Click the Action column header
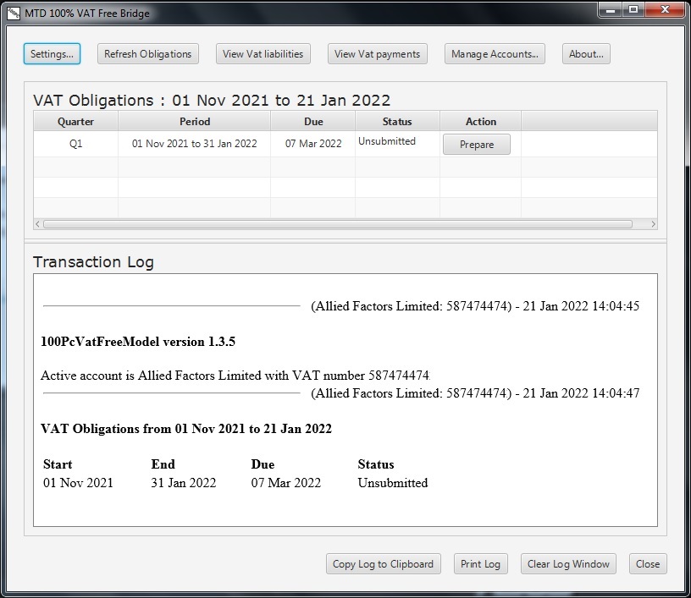The height and width of the screenshot is (598, 691). [x=480, y=122]
